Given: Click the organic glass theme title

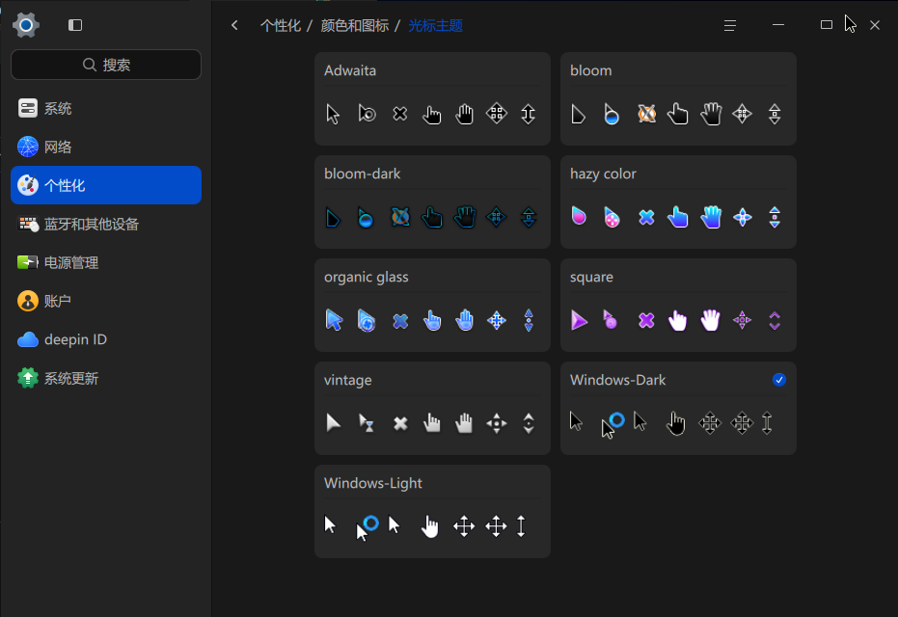Looking at the screenshot, I should click(366, 277).
